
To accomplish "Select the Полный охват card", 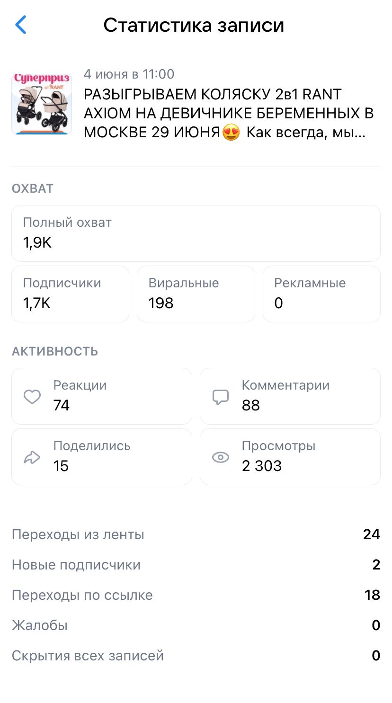I will [x=196, y=233].
